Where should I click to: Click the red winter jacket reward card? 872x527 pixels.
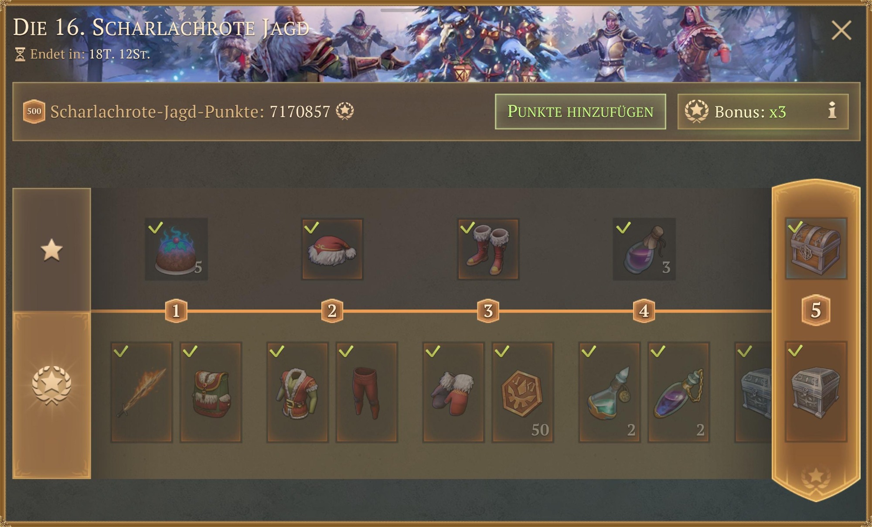(x=297, y=392)
